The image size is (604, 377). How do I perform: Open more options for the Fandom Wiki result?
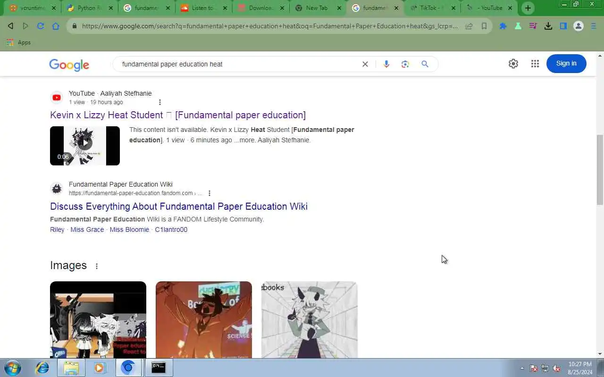click(209, 193)
